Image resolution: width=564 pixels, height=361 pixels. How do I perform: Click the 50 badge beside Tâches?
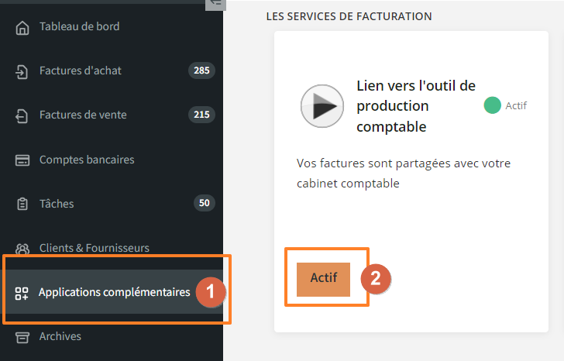pos(205,203)
